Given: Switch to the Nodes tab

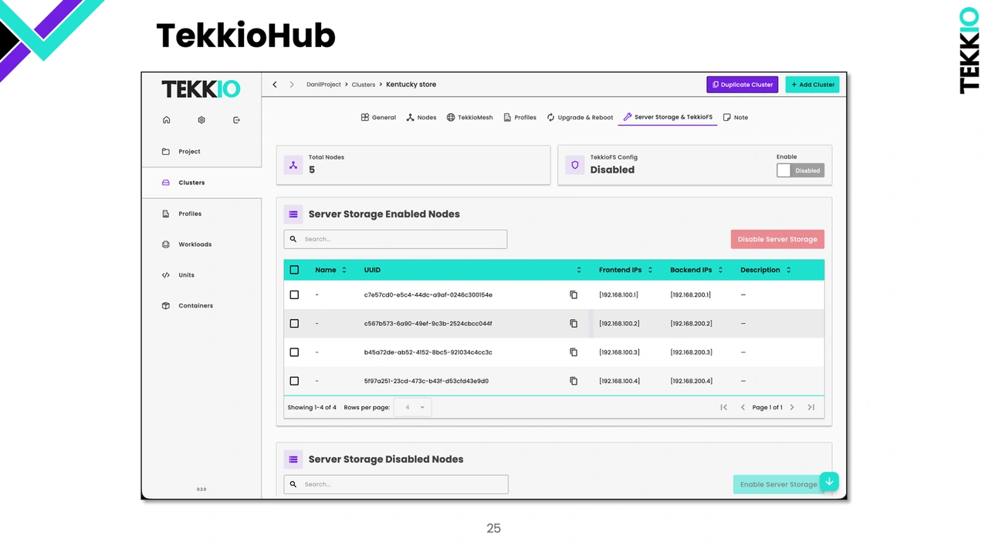Looking at the screenshot, I should coord(421,117).
